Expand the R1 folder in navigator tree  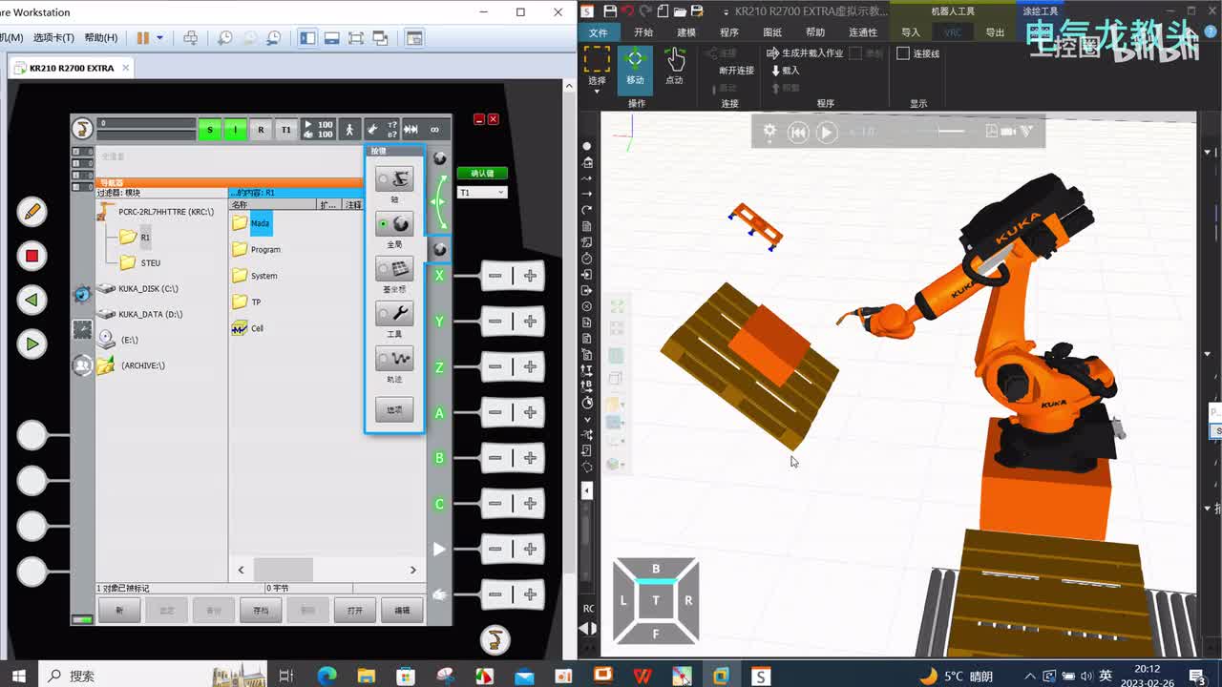[x=135, y=237]
